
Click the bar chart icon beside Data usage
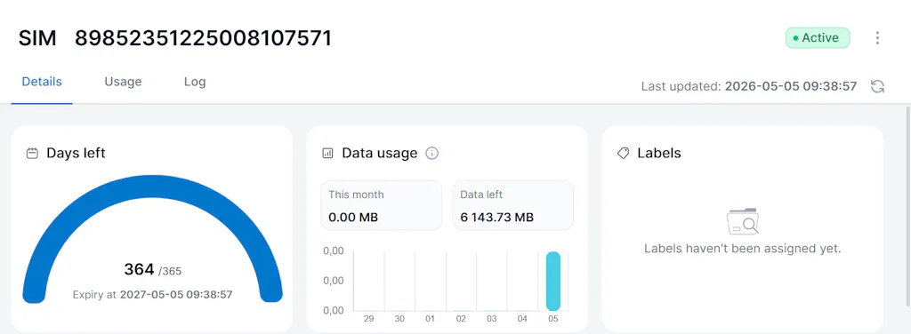coord(327,154)
